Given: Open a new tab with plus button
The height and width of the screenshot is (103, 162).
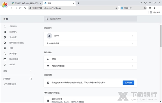Looking at the screenshot, I should click(79, 3).
